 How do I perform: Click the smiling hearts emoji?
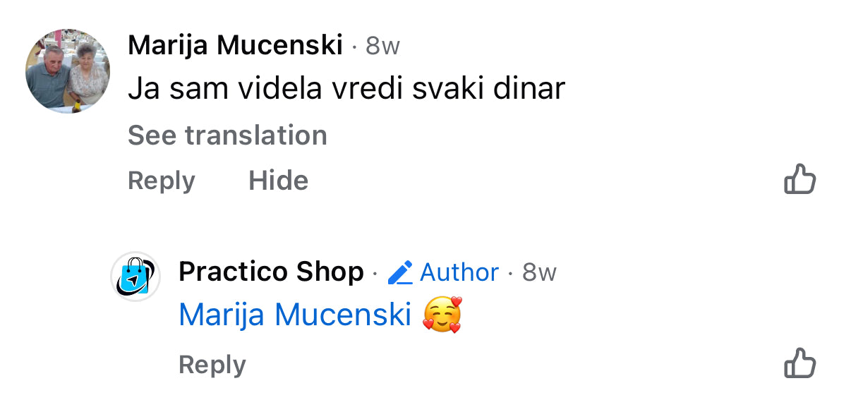tap(442, 315)
